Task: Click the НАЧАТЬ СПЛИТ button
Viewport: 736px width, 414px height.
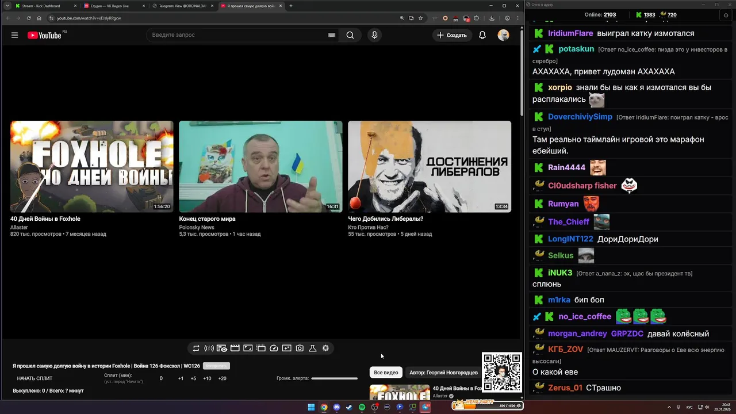Action: click(x=34, y=378)
